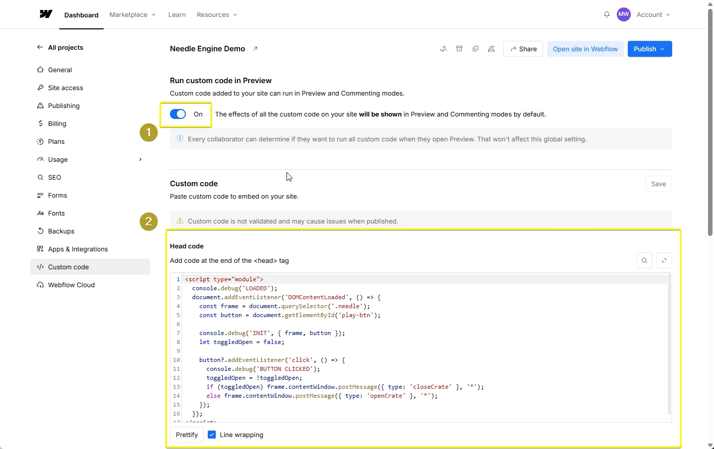This screenshot has height=449, width=714.
Task: Go to the Dashboard tab
Action: [81, 15]
